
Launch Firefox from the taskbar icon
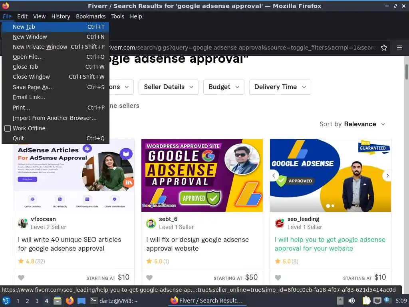click(69, 301)
